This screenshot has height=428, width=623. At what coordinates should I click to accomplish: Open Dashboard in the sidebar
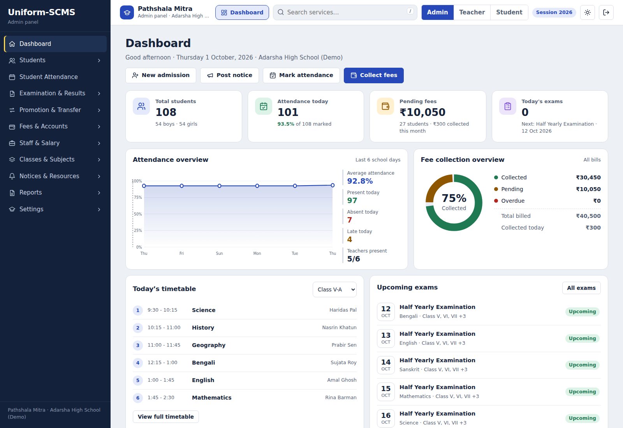tap(55, 44)
